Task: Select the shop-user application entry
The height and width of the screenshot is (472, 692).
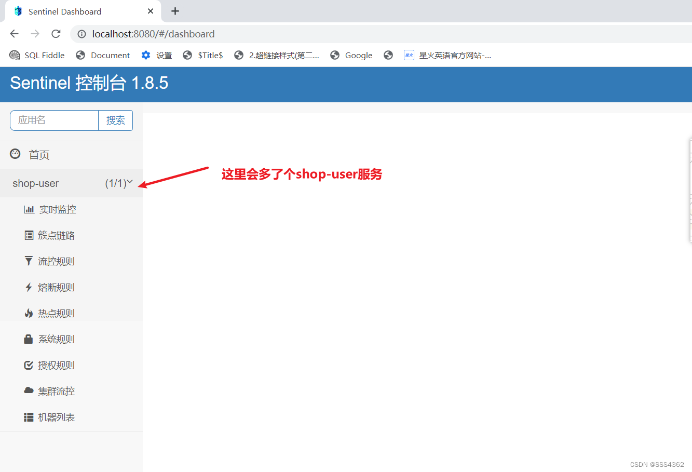Action: (x=71, y=183)
